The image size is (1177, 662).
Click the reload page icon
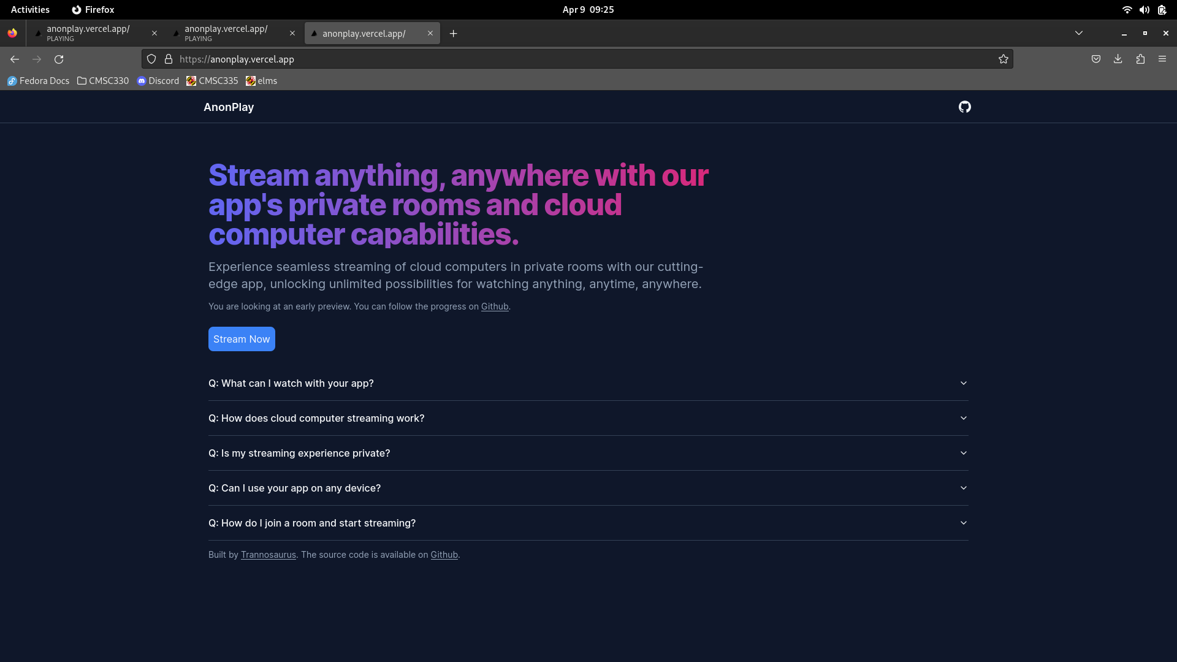coord(59,59)
